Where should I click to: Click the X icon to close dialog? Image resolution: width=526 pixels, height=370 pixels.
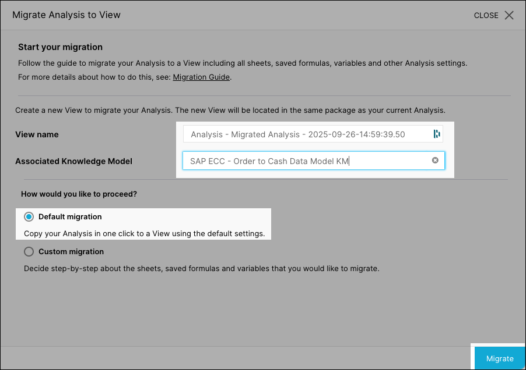(509, 15)
